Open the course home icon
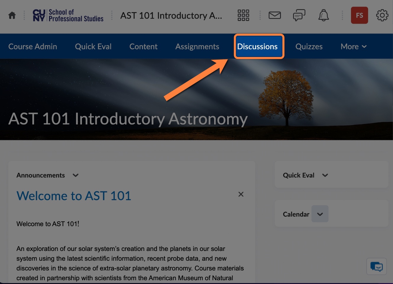This screenshot has width=393, height=284. pos(12,15)
